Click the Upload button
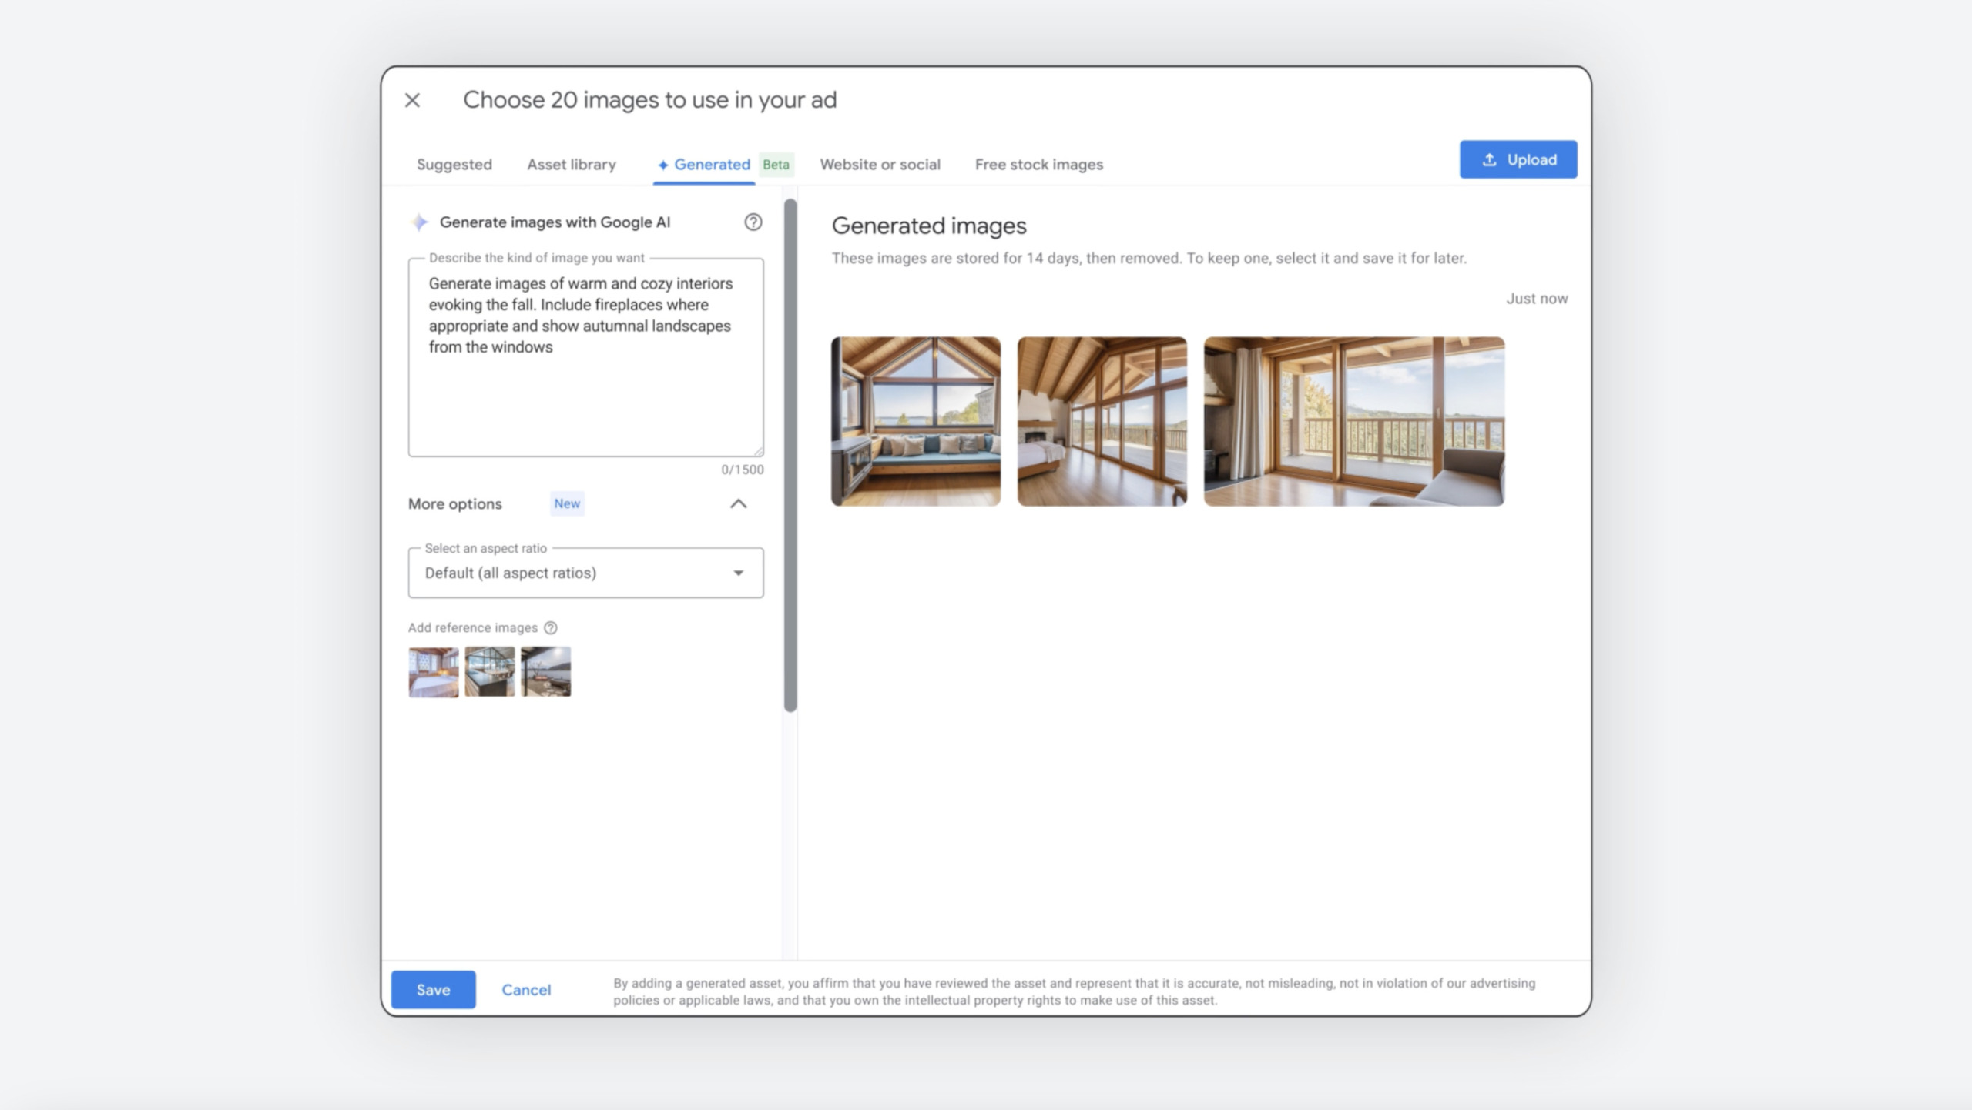This screenshot has width=1972, height=1110. tap(1518, 159)
